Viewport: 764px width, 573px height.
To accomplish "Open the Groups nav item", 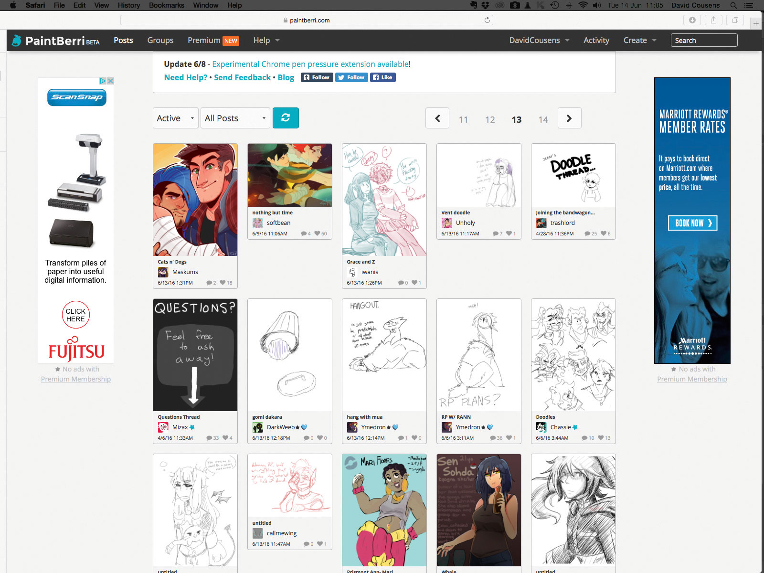I will [x=160, y=41].
